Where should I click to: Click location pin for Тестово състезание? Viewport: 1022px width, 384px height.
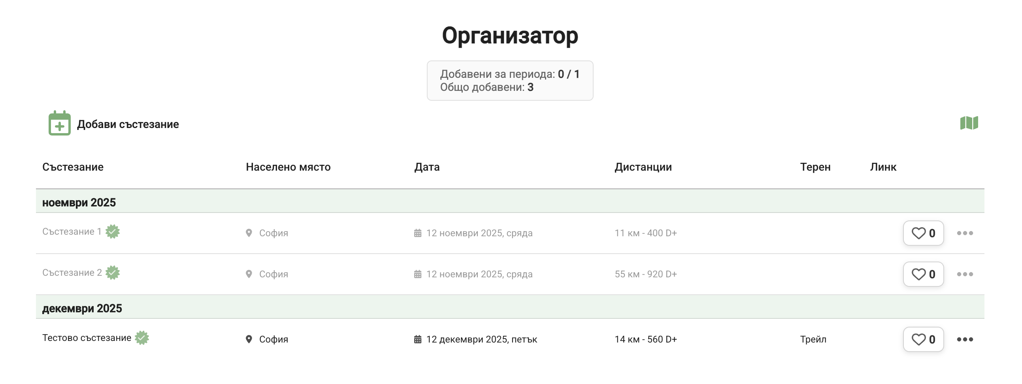pyautogui.click(x=249, y=339)
